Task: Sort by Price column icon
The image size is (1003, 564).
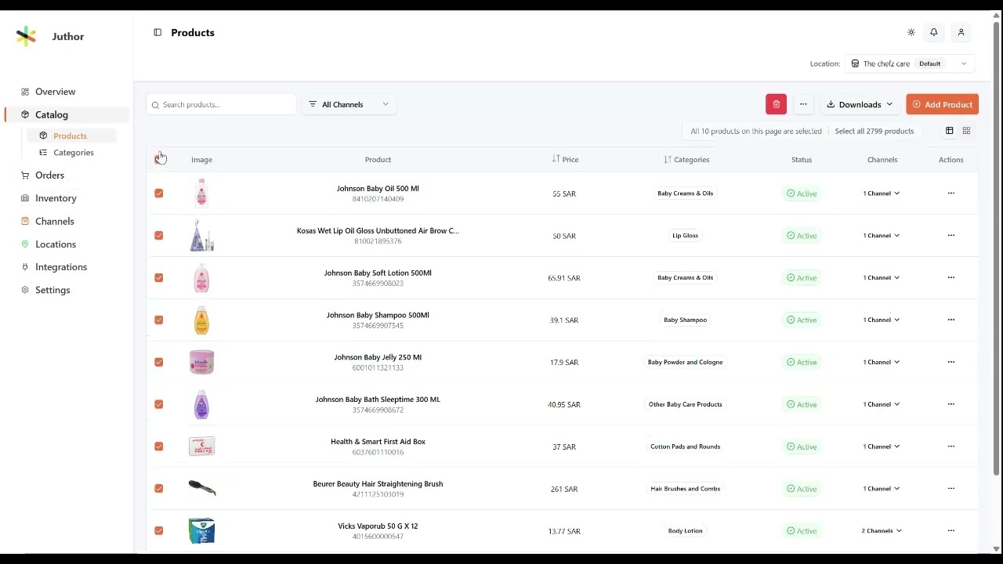Action: point(556,159)
